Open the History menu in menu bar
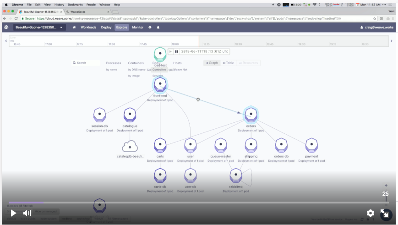Image resolution: width=398 pixels, height=225 pixels. 59,5
